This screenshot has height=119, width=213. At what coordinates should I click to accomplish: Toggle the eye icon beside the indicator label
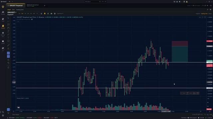(32, 19)
